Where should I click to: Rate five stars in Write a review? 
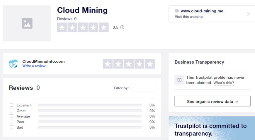(150, 64)
